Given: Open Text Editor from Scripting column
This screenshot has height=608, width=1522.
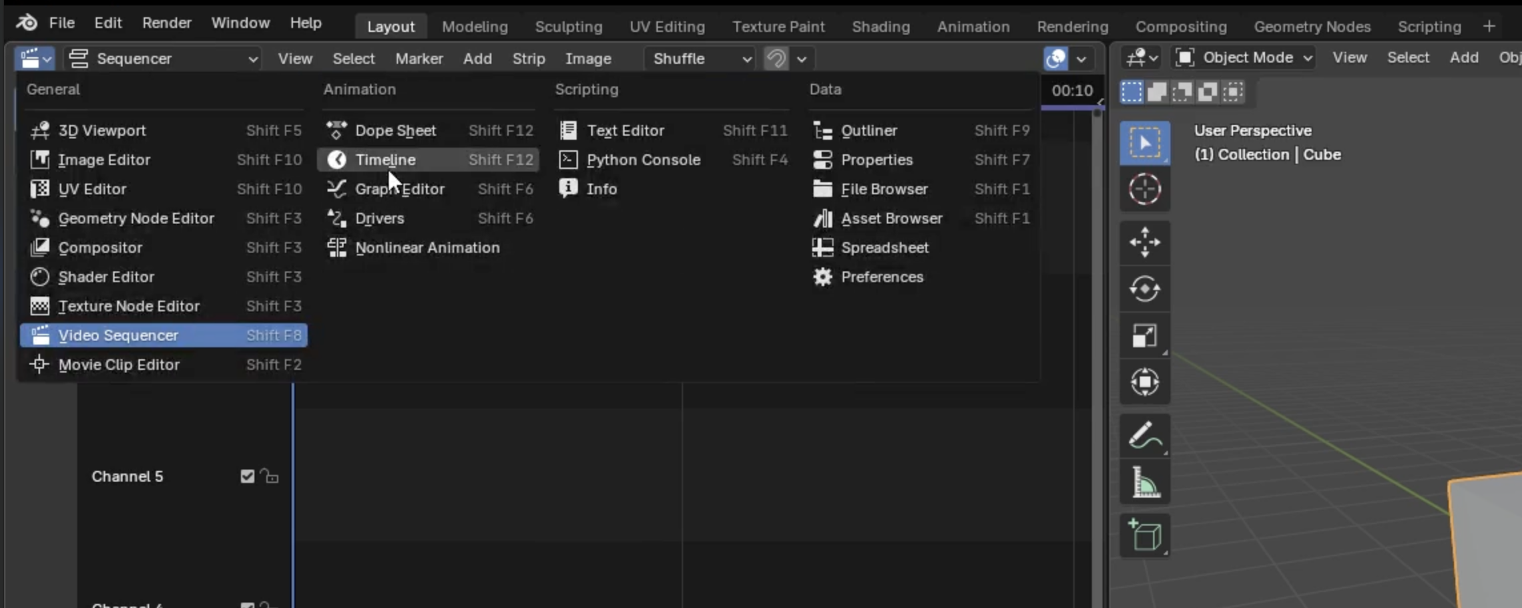Looking at the screenshot, I should click(672, 130).
